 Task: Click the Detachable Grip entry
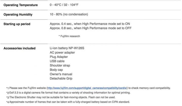point(61,78)
